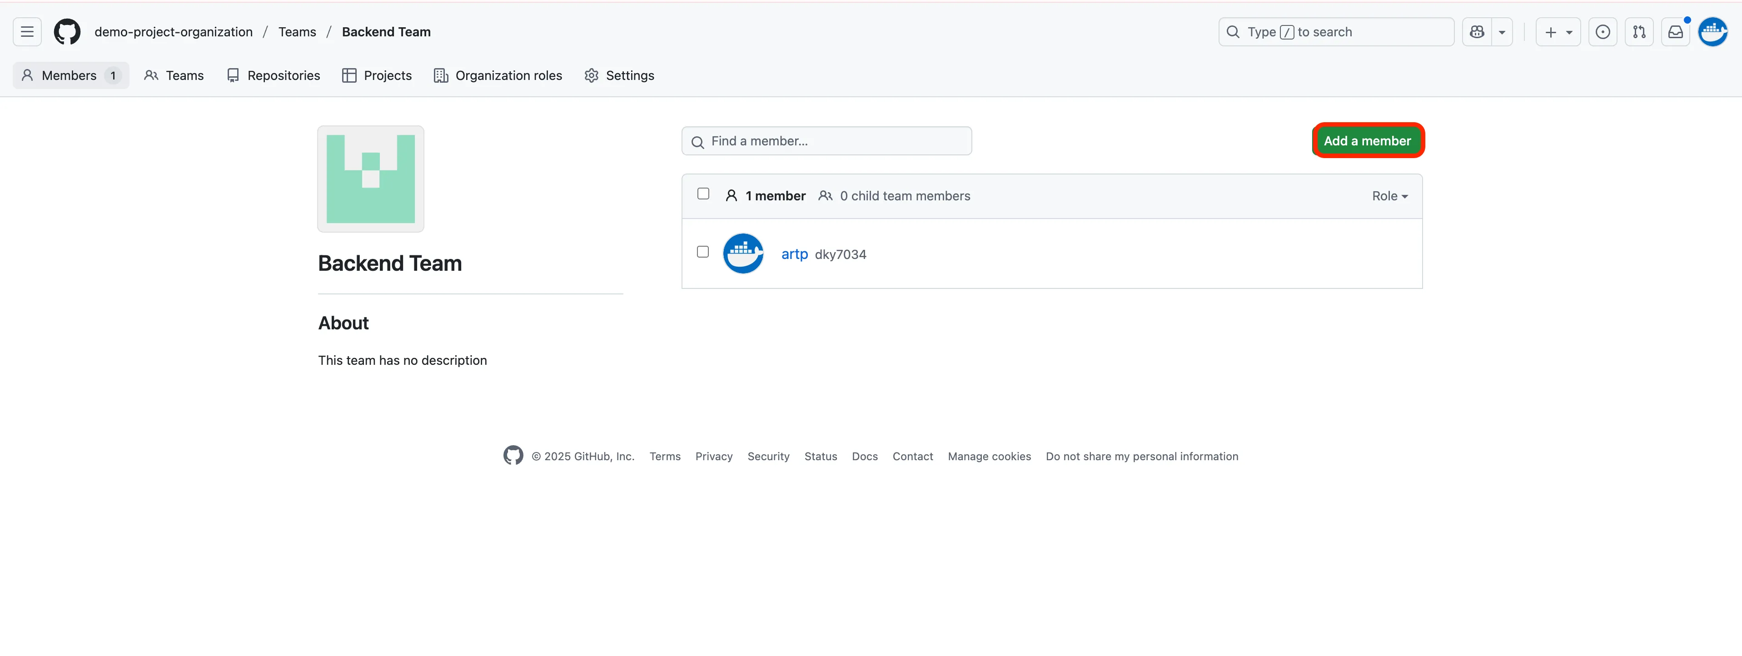The image size is (1742, 656).
Task: Click the Backend Team avatar image
Action: [x=371, y=179]
